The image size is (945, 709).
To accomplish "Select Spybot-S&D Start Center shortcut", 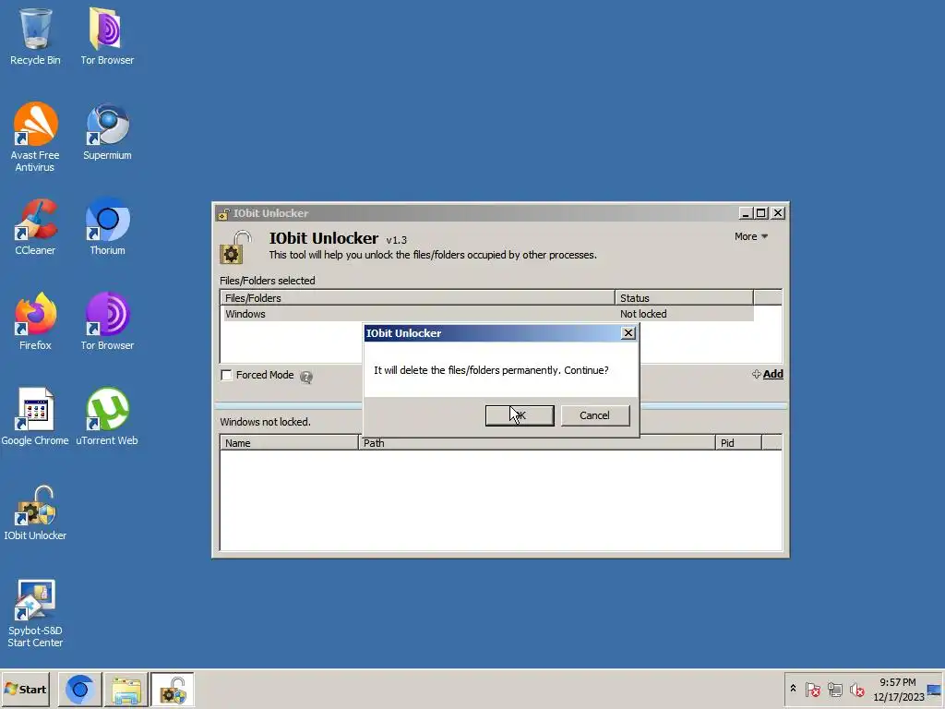I will click(x=35, y=614).
